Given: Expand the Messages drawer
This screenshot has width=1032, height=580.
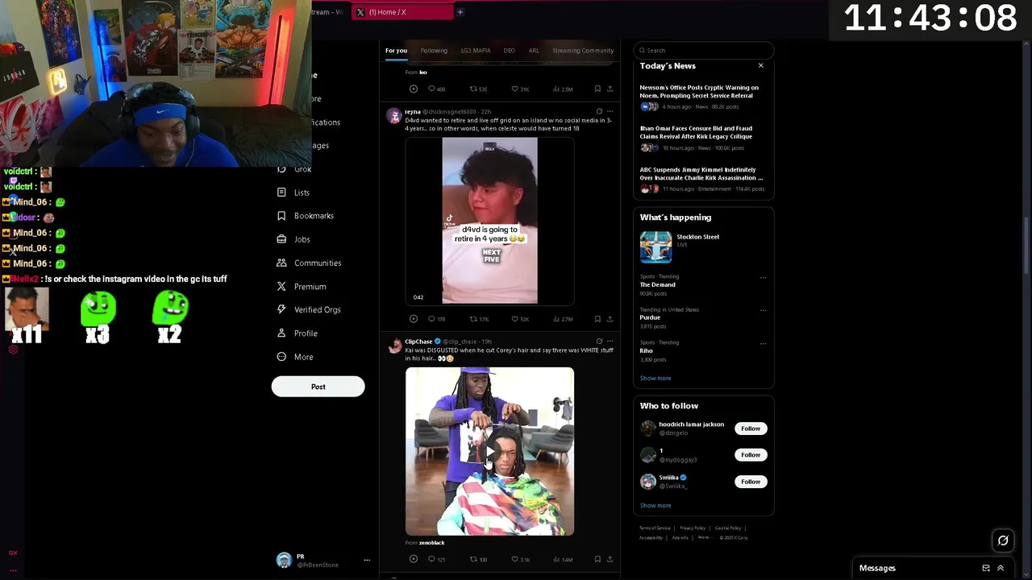Looking at the screenshot, I should (1001, 568).
